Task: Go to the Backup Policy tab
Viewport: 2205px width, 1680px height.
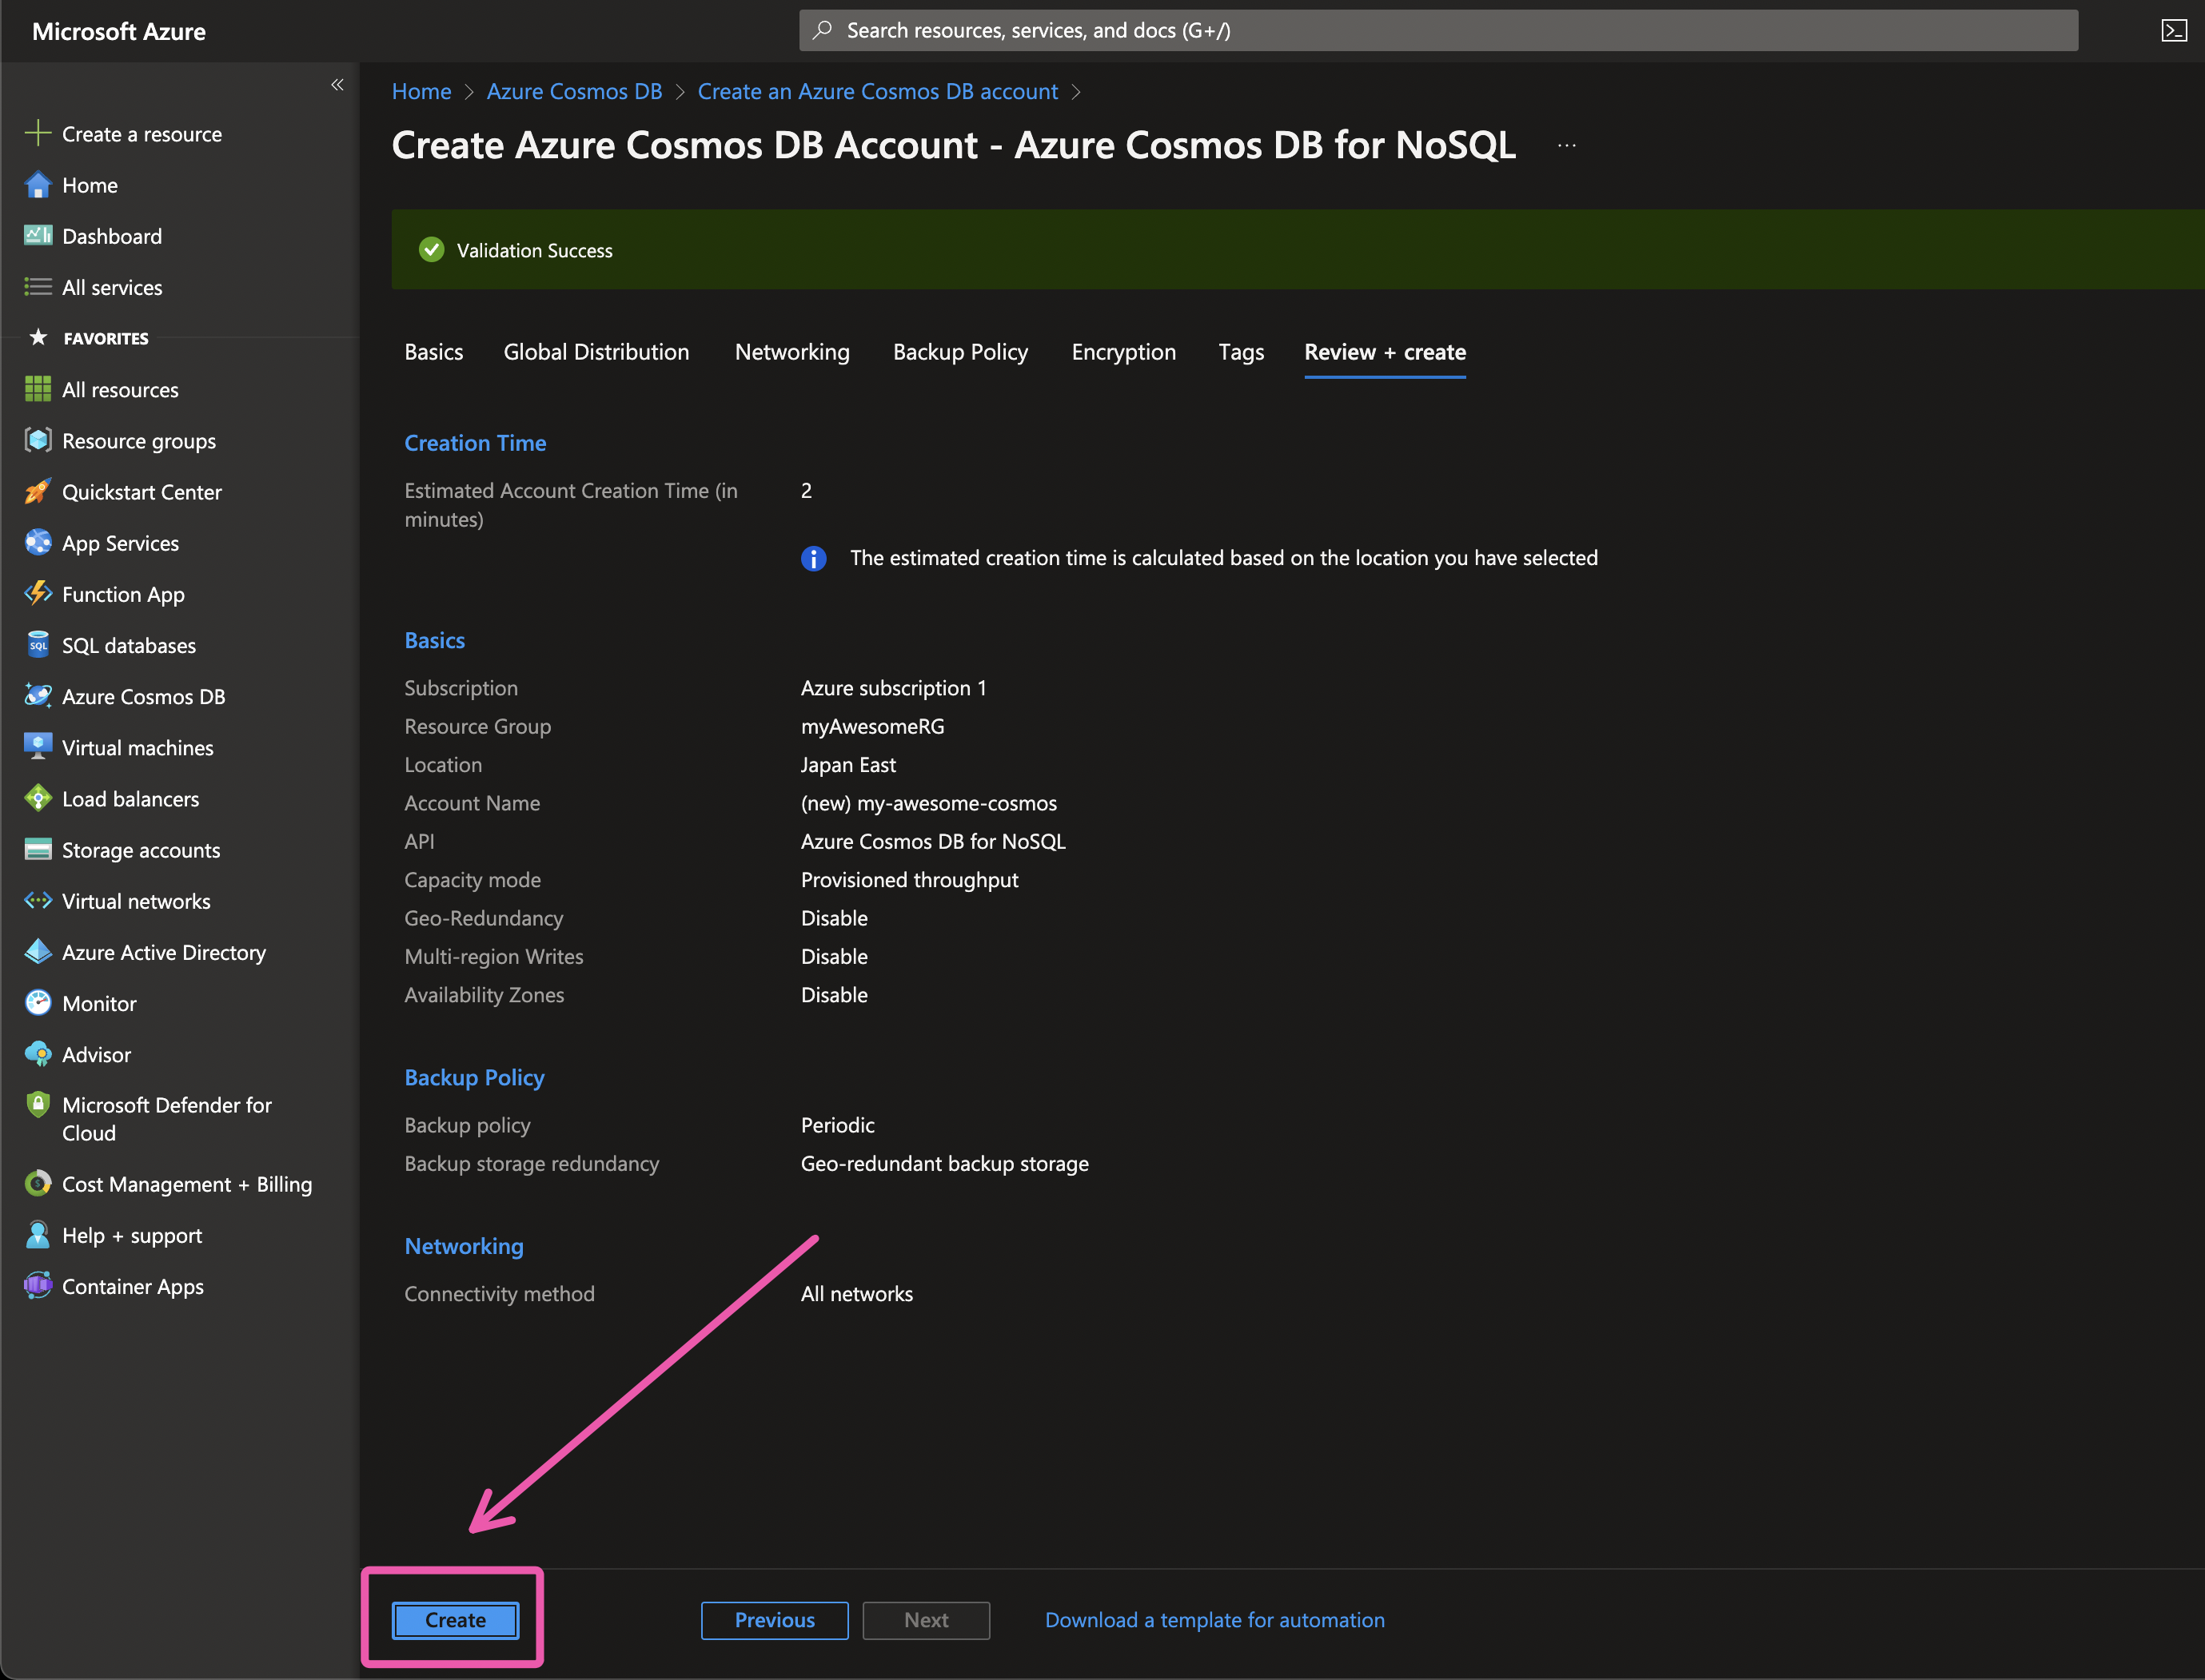Action: pyautogui.click(x=959, y=352)
